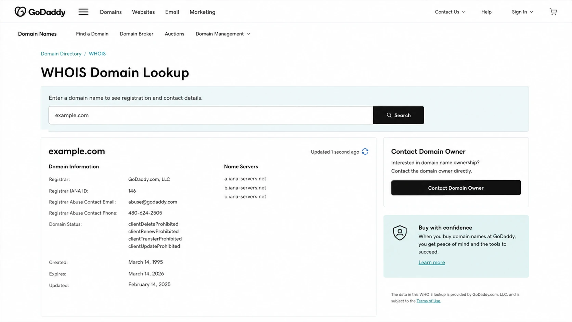This screenshot has width=572, height=322.
Task: Select the a.iana-servers.net name server
Action: (245, 179)
